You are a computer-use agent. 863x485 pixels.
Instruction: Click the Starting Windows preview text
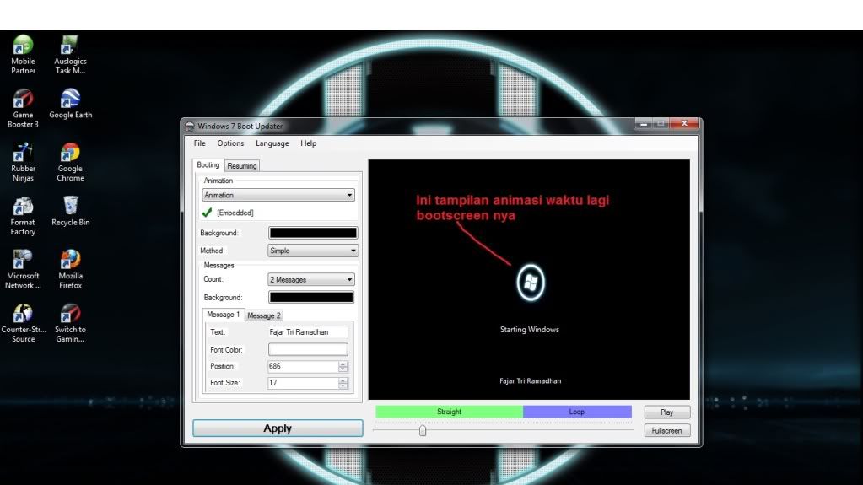pos(530,330)
